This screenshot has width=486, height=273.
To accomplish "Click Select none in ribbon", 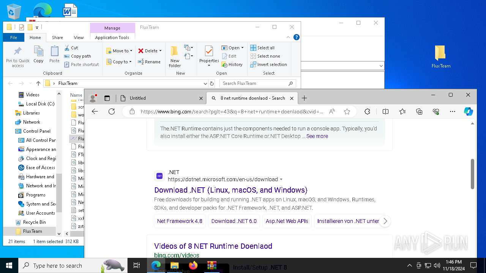I will point(265,56).
